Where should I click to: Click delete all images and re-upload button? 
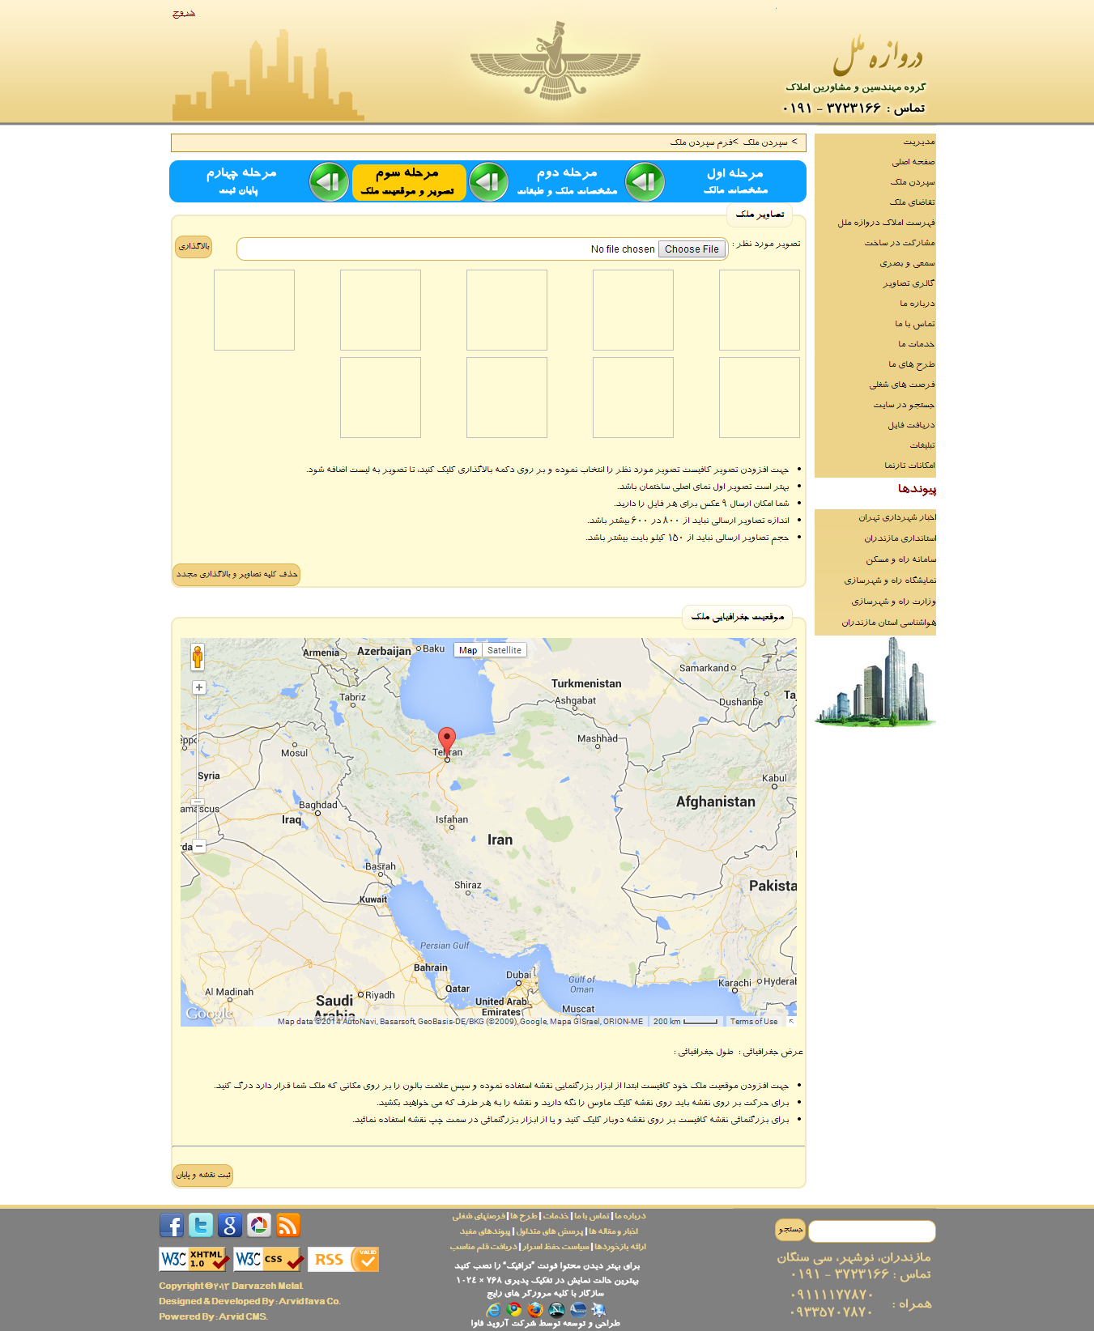236,574
